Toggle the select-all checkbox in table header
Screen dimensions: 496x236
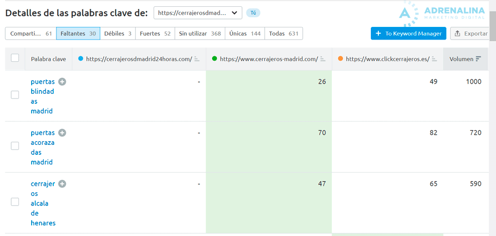15,58
